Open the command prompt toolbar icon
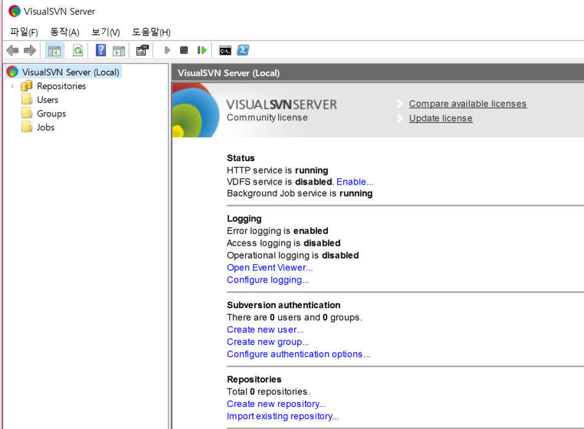Image resolution: width=584 pixels, height=429 pixels. coord(225,51)
